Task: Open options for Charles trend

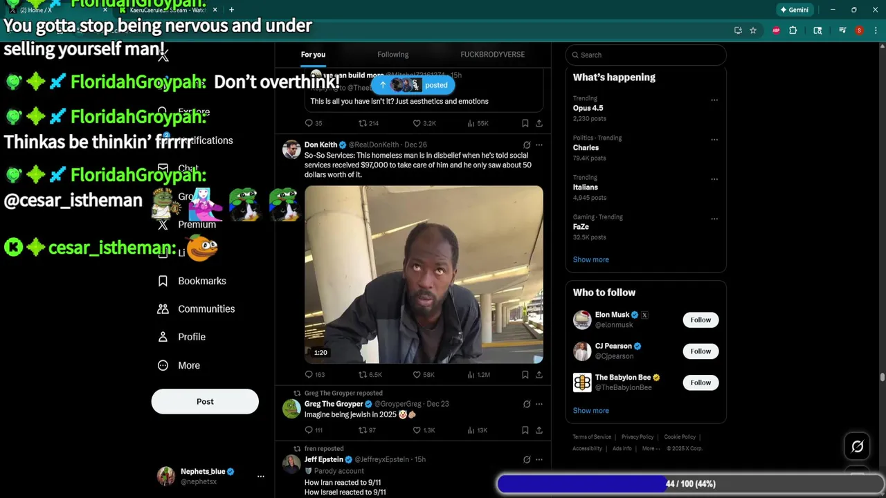Action: tap(714, 139)
